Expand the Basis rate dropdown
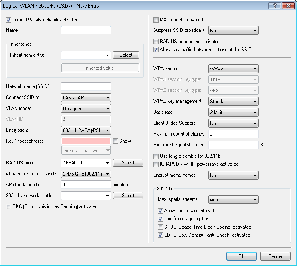This screenshot has height=266, width=297. point(233,112)
